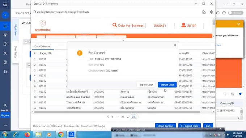Click the refresh icon in background window
The image size is (246, 138).
218,13
